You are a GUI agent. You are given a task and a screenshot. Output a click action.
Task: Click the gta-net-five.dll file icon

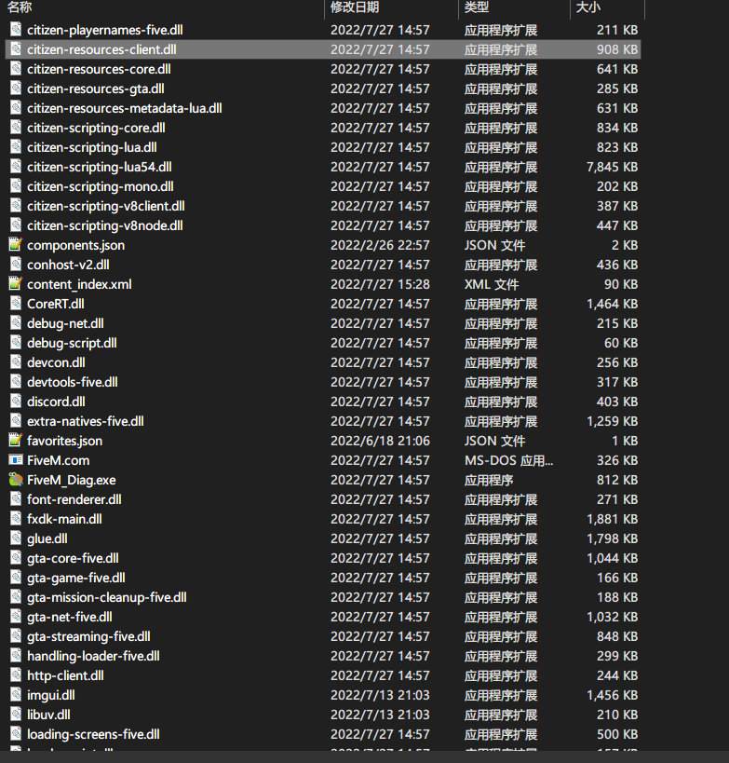pos(16,616)
